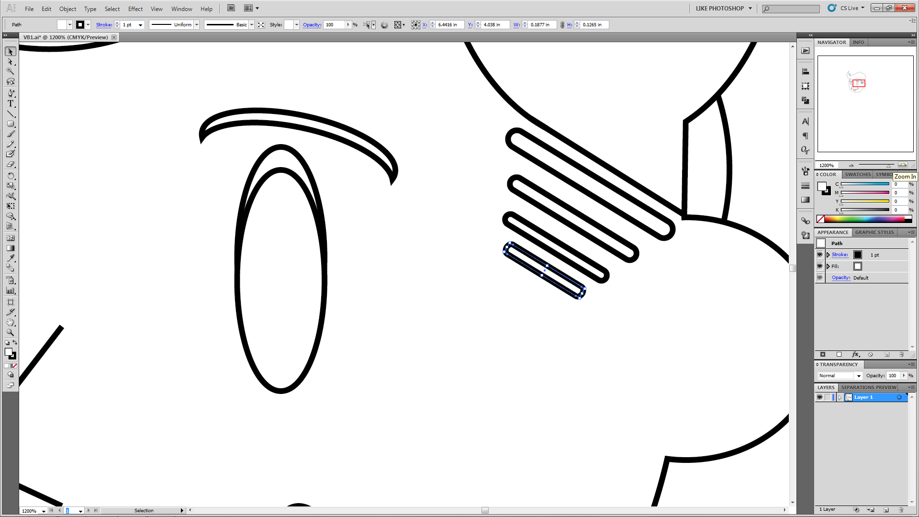
Task: Select the Magic Wand tool
Action: (x=11, y=71)
